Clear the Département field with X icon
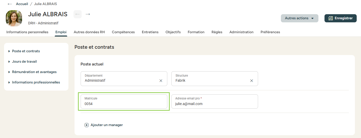The image size is (361, 138). tap(161, 81)
